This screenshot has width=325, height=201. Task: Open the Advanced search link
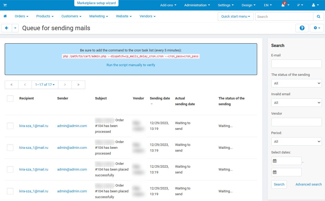[x=308, y=184]
